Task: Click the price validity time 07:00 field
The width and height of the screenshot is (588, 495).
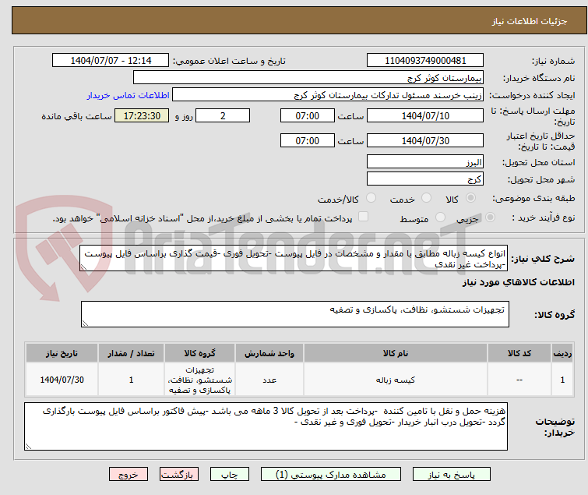Action: pyautogui.click(x=307, y=140)
